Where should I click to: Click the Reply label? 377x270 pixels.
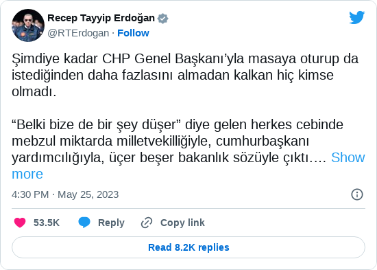(x=111, y=223)
